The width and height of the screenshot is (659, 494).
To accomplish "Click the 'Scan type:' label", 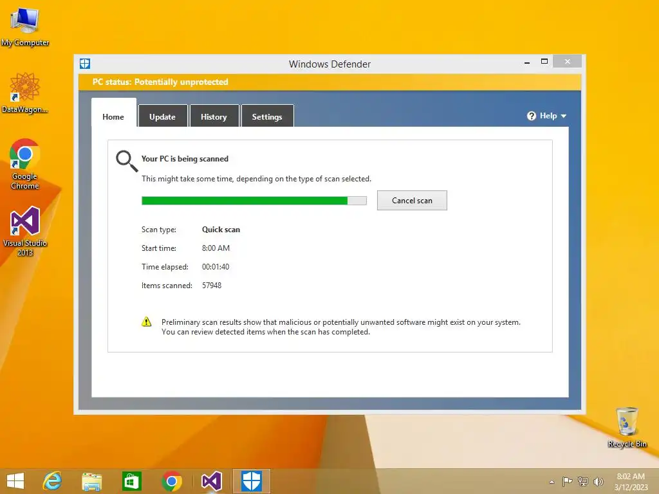I will [x=159, y=230].
